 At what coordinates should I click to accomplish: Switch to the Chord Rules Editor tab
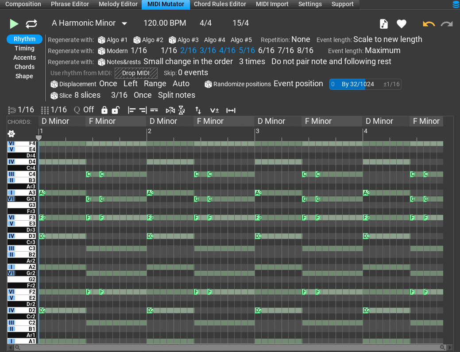[220, 4]
